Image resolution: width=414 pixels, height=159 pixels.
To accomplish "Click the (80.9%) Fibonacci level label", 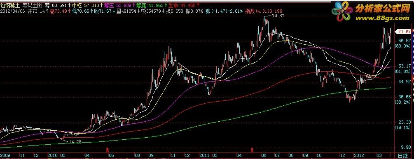I will [x=403, y=46].
